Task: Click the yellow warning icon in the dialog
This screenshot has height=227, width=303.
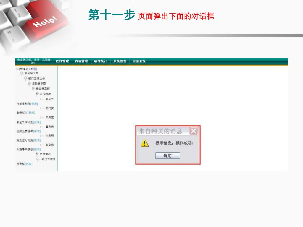Action: click(144, 143)
